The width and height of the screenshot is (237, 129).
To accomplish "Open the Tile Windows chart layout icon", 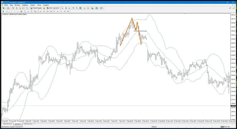I will coord(80,8).
